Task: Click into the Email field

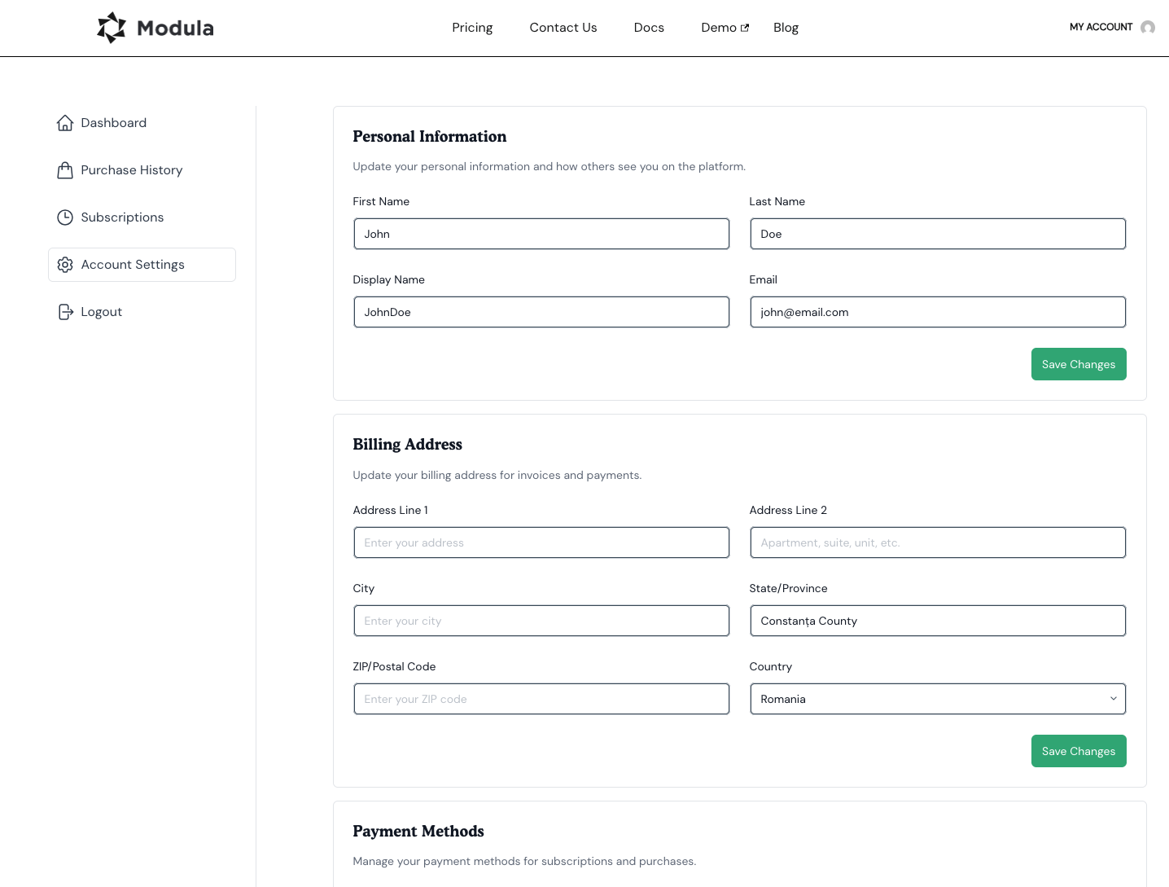Action: [x=937, y=312]
